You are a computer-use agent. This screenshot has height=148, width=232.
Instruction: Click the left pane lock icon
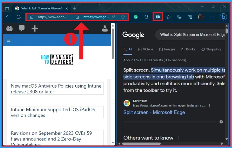pyautogui.click(x=31, y=17)
